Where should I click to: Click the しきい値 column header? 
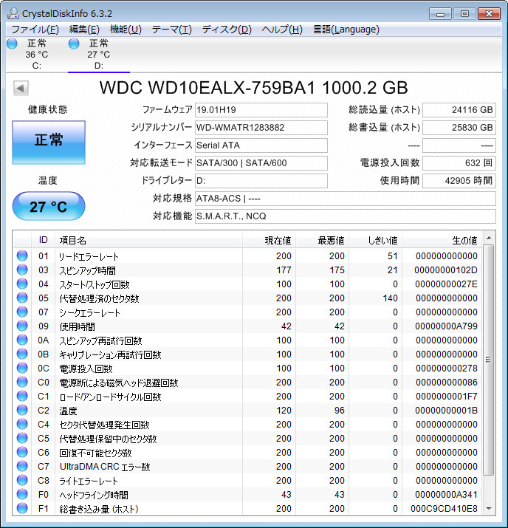pyautogui.click(x=375, y=240)
